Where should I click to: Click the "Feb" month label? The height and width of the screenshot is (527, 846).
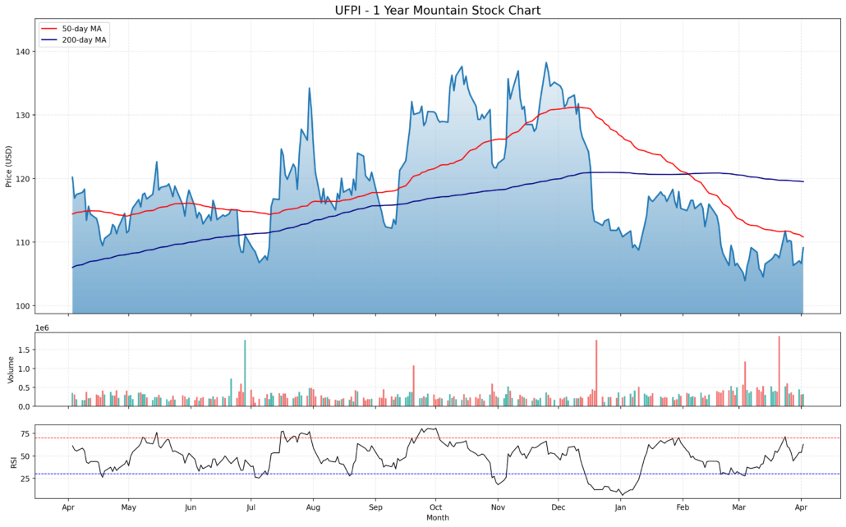tap(683, 507)
